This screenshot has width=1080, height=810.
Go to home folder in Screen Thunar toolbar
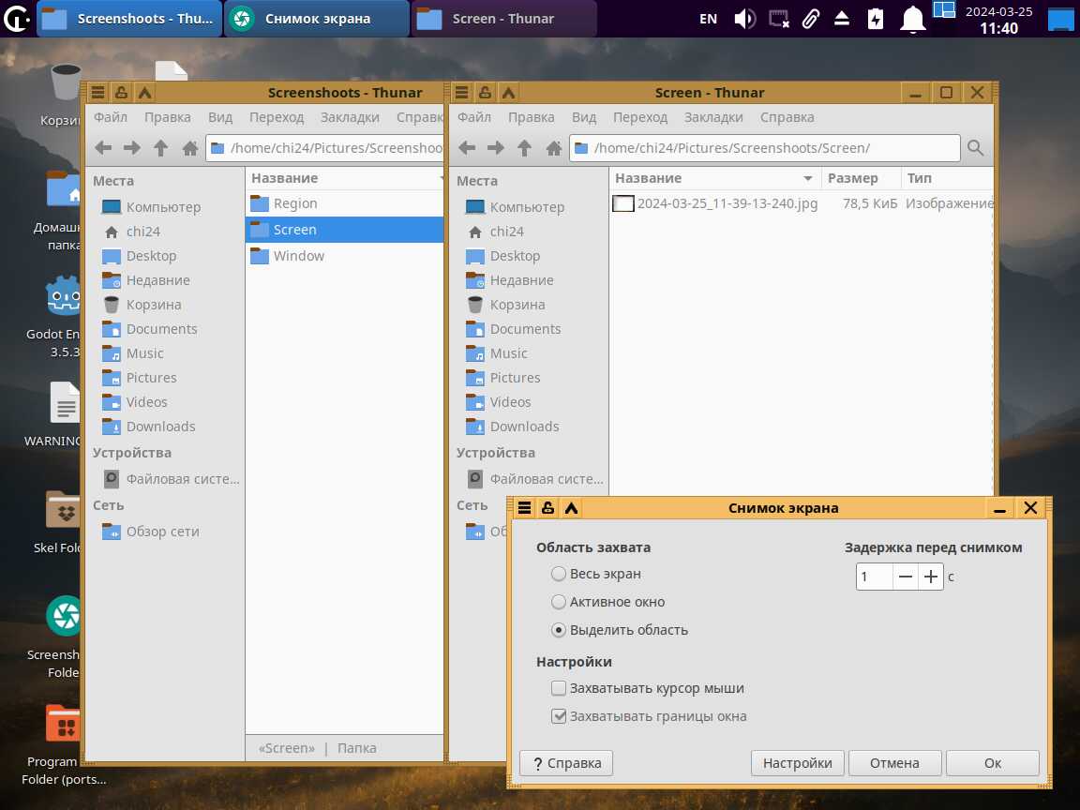tap(553, 148)
